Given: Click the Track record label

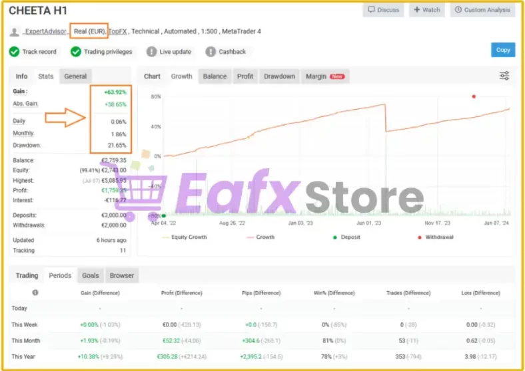Looking at the screenshot, I should coord(39,52).
